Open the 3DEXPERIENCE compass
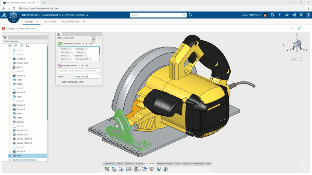Viewport: 312px width, 175px height. point(13,17)
